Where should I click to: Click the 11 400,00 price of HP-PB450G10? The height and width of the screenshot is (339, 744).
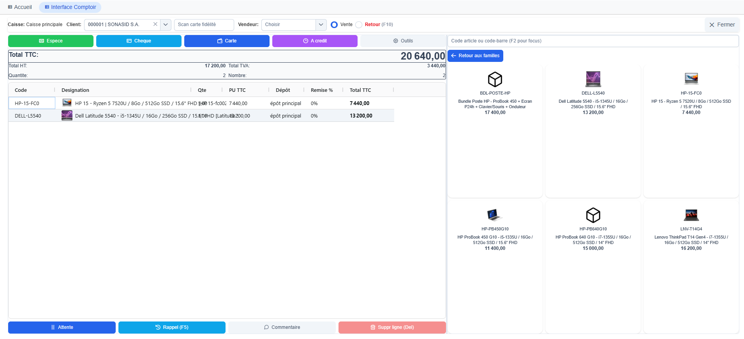[x=495, y=248]
